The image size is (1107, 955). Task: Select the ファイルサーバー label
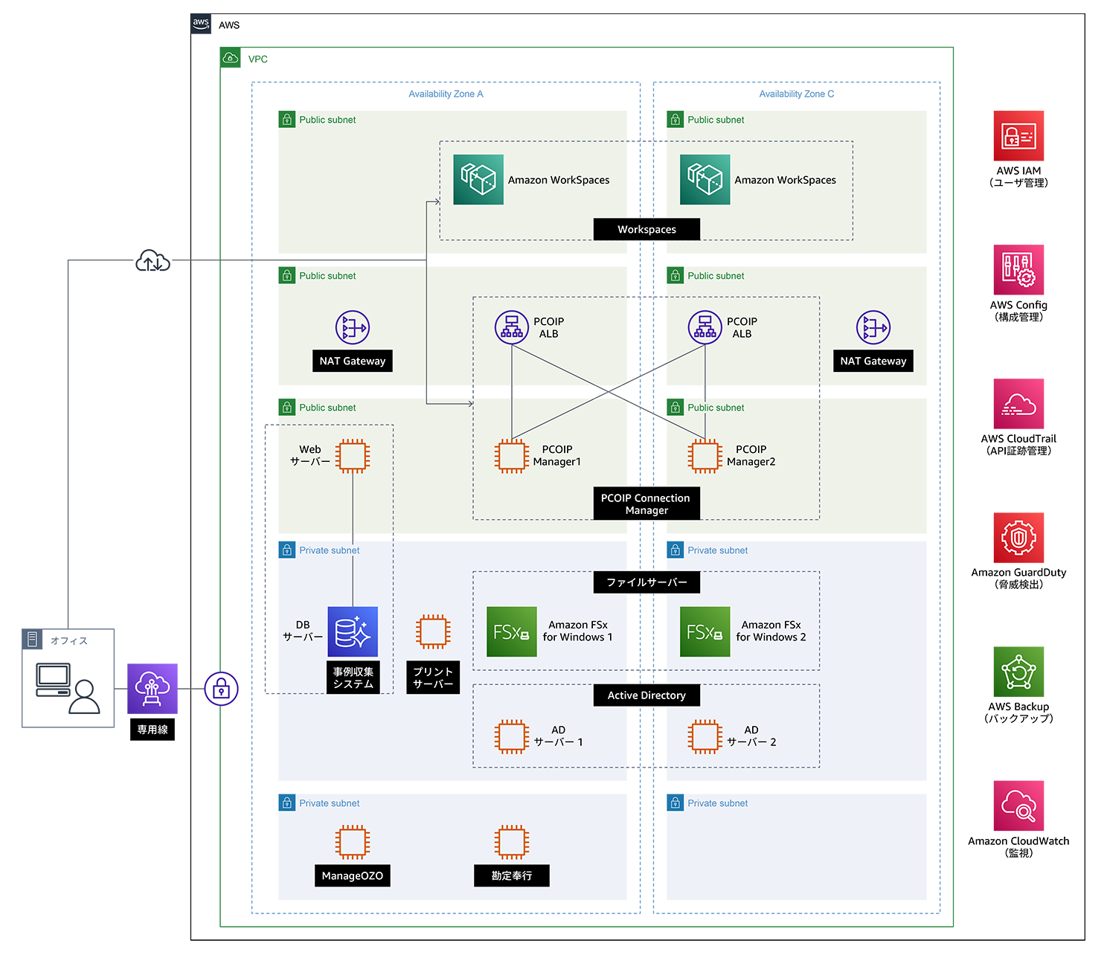click(646, 582)
